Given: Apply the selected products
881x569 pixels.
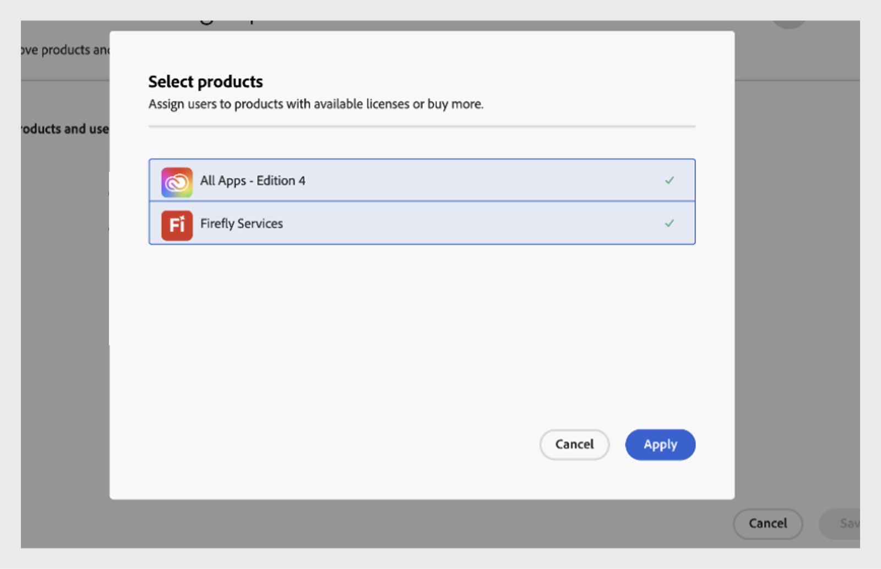Looking at the screenshot, I should click(660, 445).
